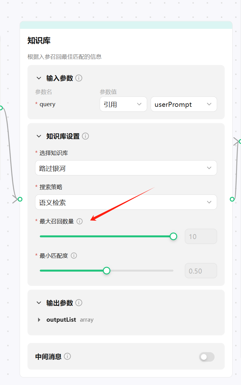The height and width of the screenshot is (385, 241).
Task: Click info icon beside 知识库设置
Action: 85,136
